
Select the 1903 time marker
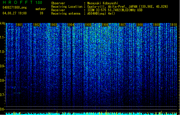(54, 25)
